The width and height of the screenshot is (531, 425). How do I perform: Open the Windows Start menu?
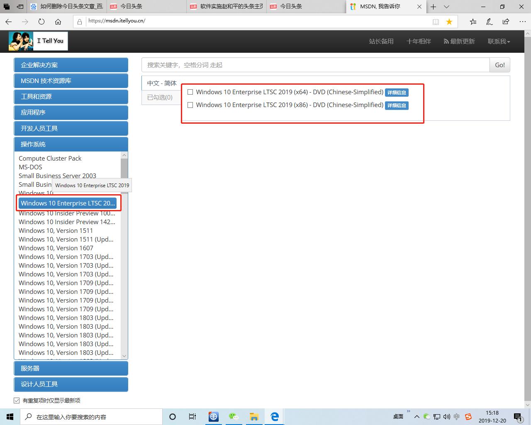(10, 417)
